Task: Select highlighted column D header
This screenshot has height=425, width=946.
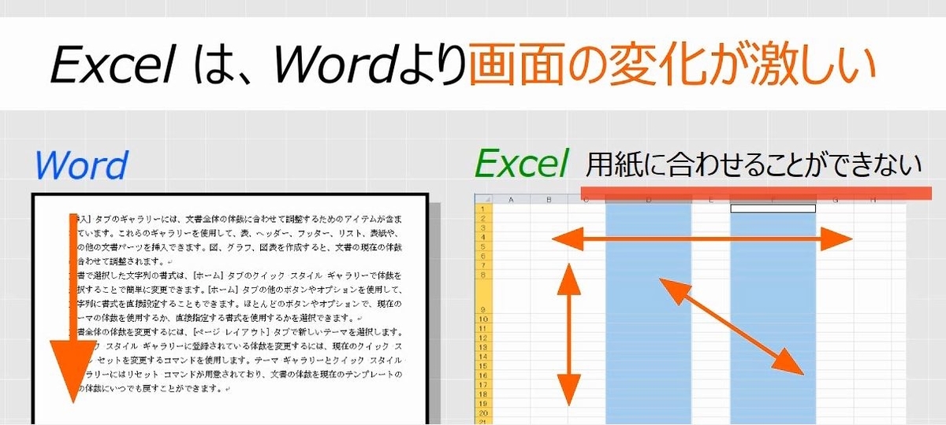Action: (648, 200)
